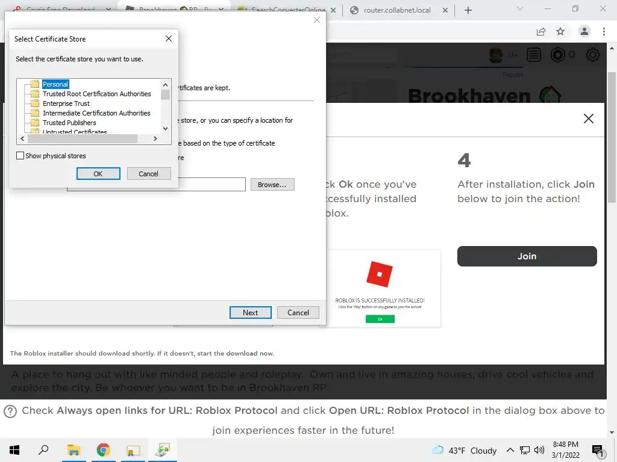Image resolution: width=617 pixels, height=462 pixels.
Task: Bookmark this page with star icon
Action: (x=560, y=31)
